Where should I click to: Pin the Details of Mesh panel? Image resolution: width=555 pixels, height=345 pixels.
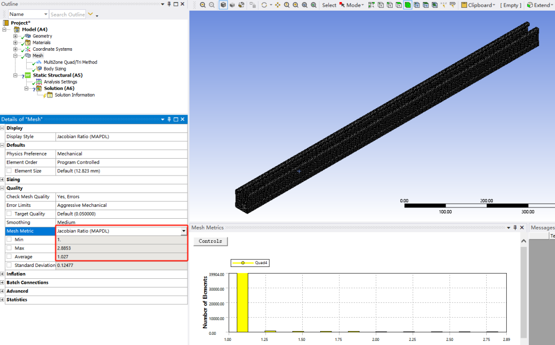(x=169, y=119)
